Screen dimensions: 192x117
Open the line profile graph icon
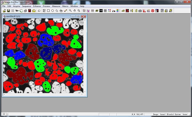[x=149, y=11]
